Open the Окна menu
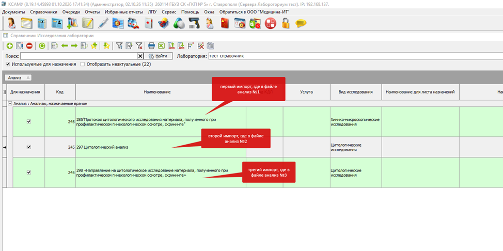The height and width of the screenshot is (251, 503). (x=210, y=12)
